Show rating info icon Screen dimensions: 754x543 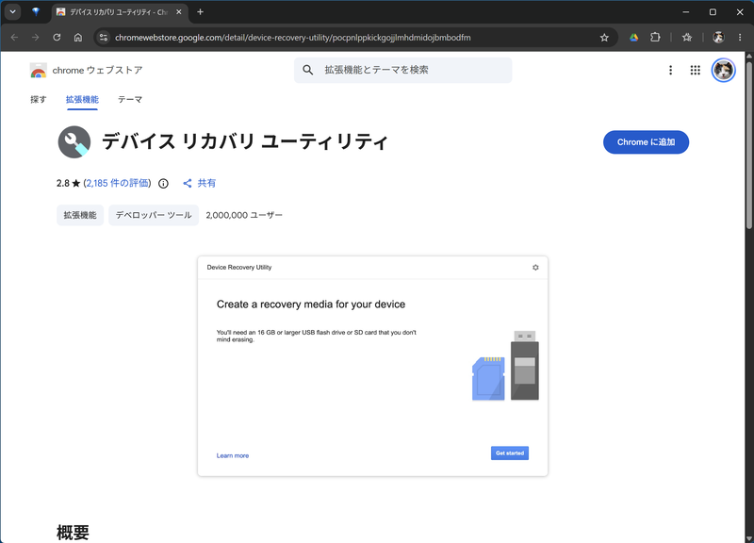pyautogui.click(x=163, y=183)
